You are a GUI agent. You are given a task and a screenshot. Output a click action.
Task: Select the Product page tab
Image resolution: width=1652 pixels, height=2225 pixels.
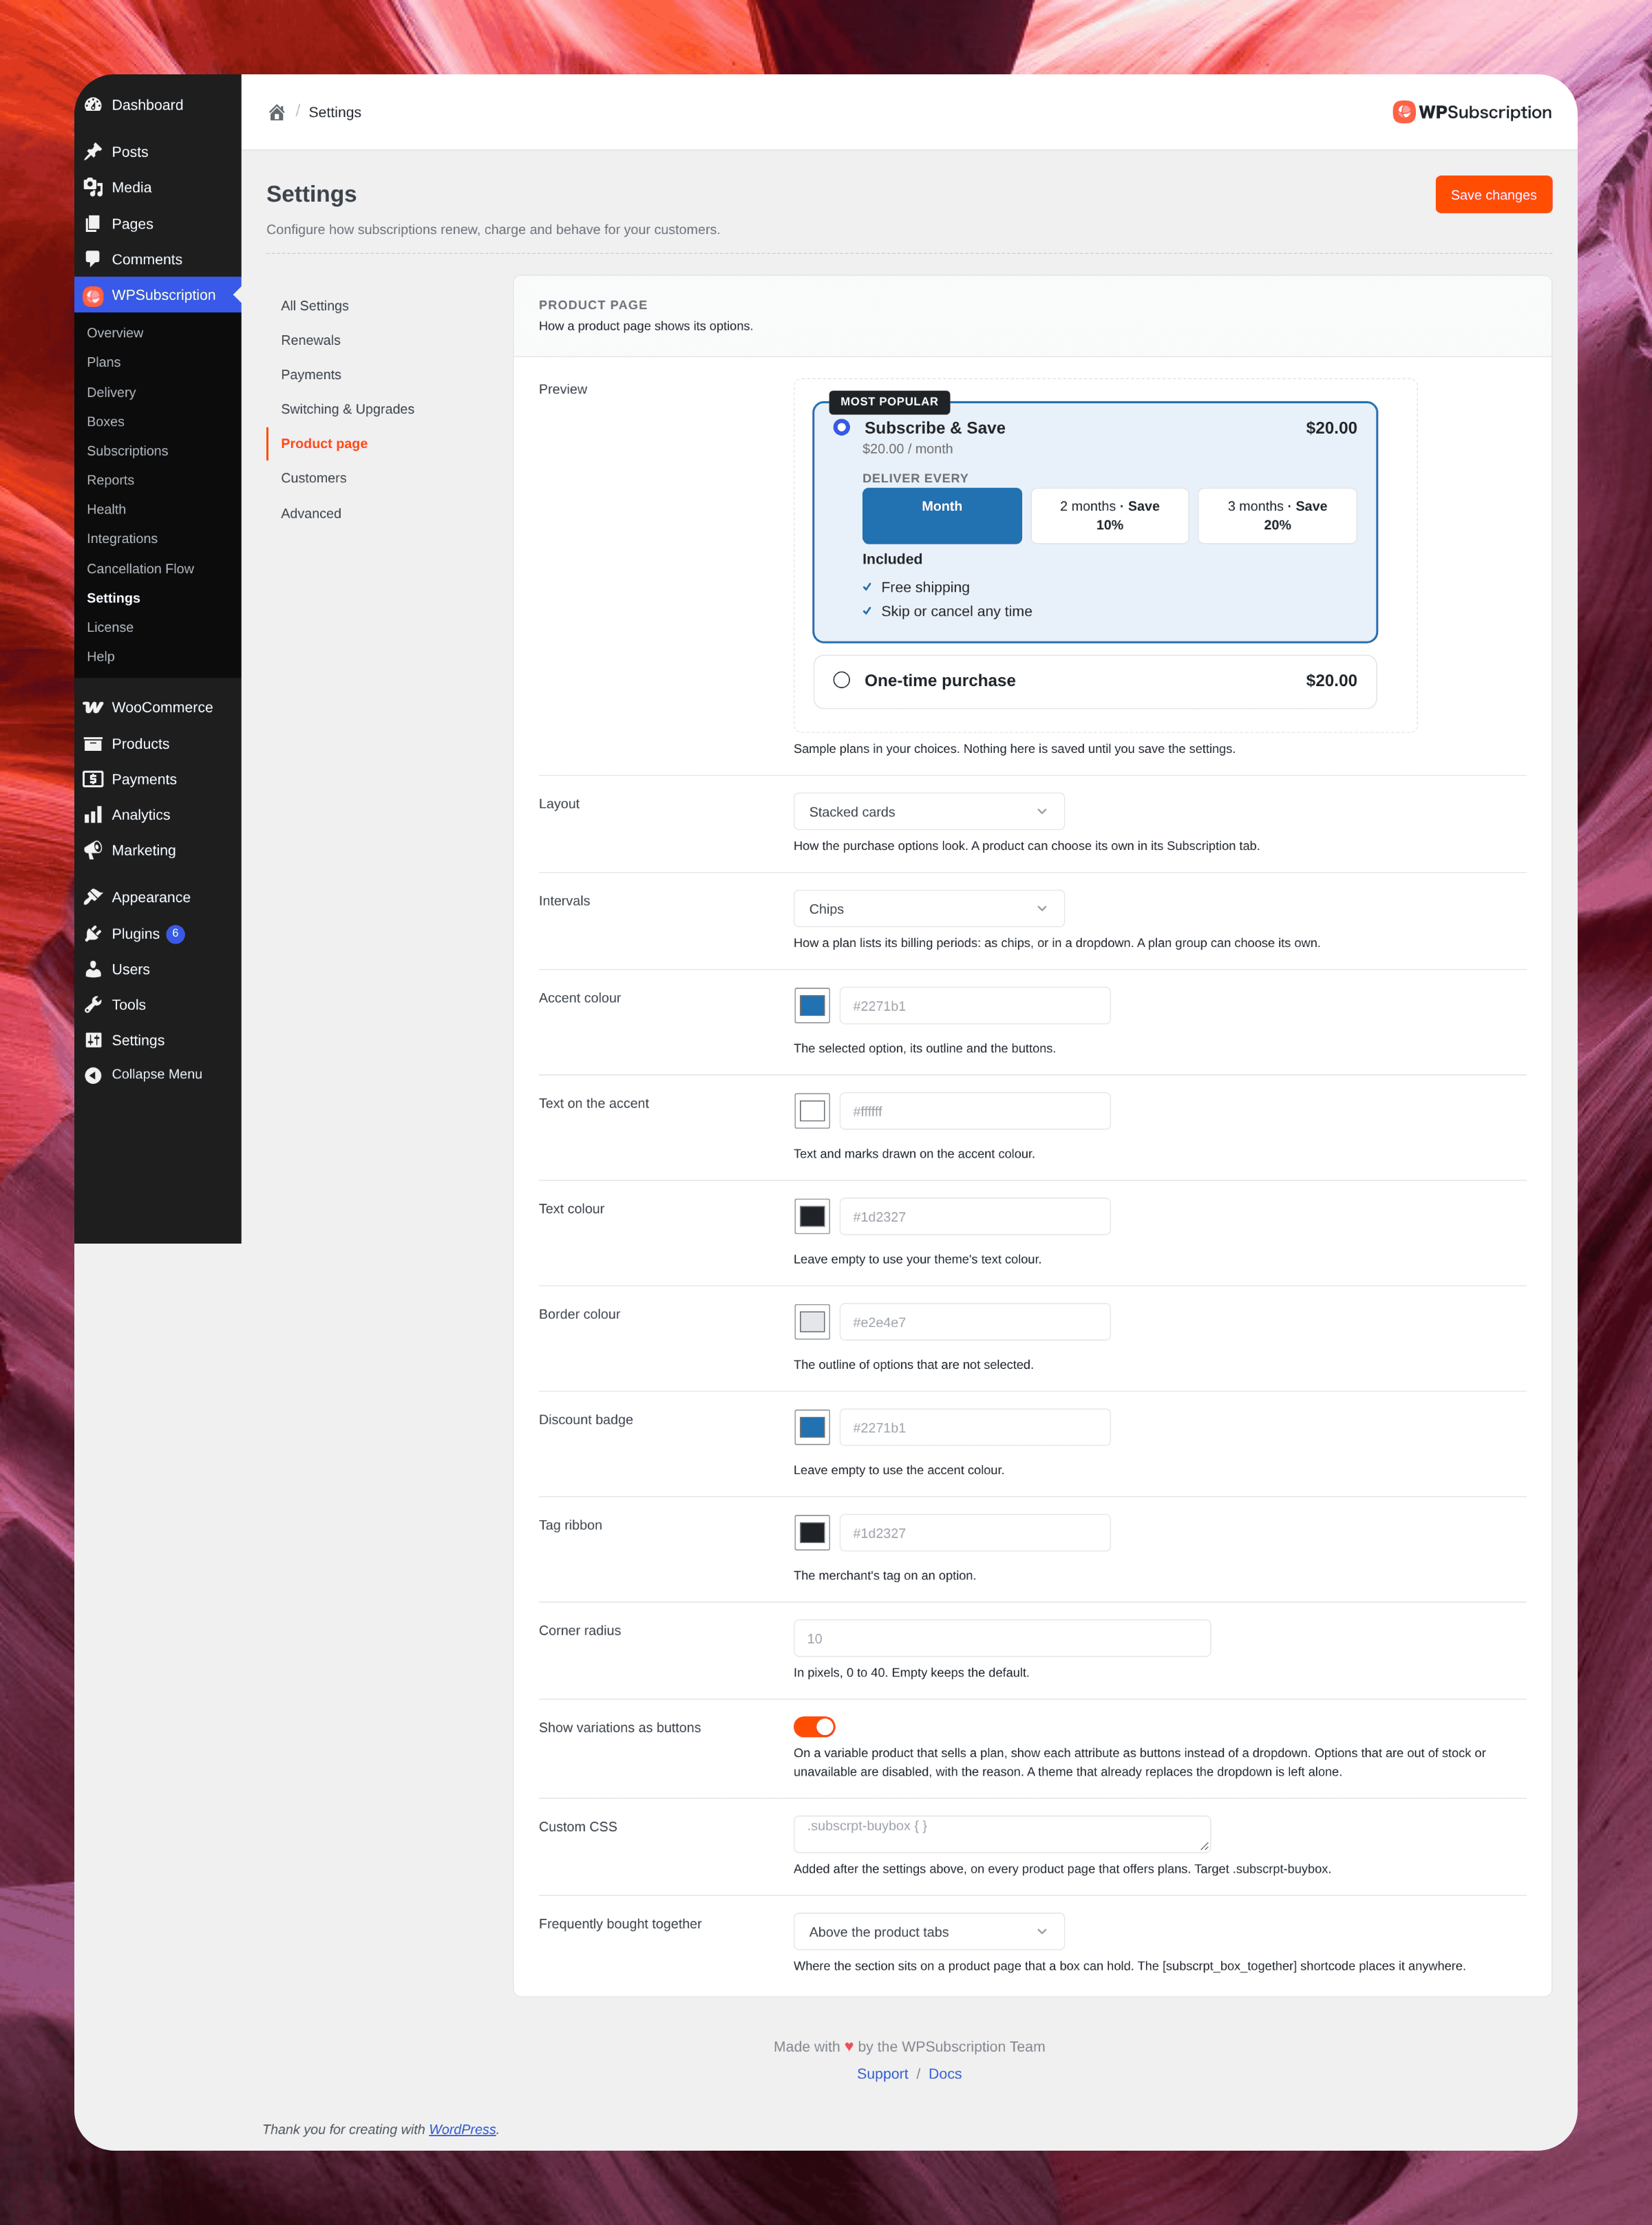pos(324,444)
